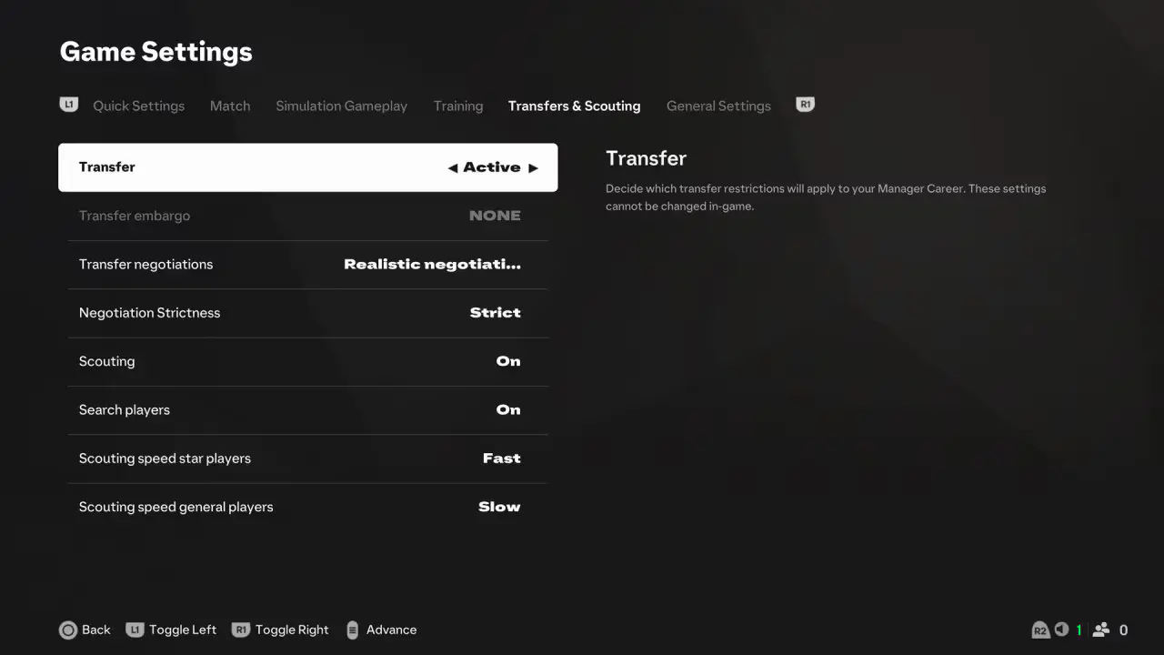Click the L1 bumper icon beside Quick Settings
Image resolution: width=1164 pixels, height=655 pixels.
click(x=69, y=105)
